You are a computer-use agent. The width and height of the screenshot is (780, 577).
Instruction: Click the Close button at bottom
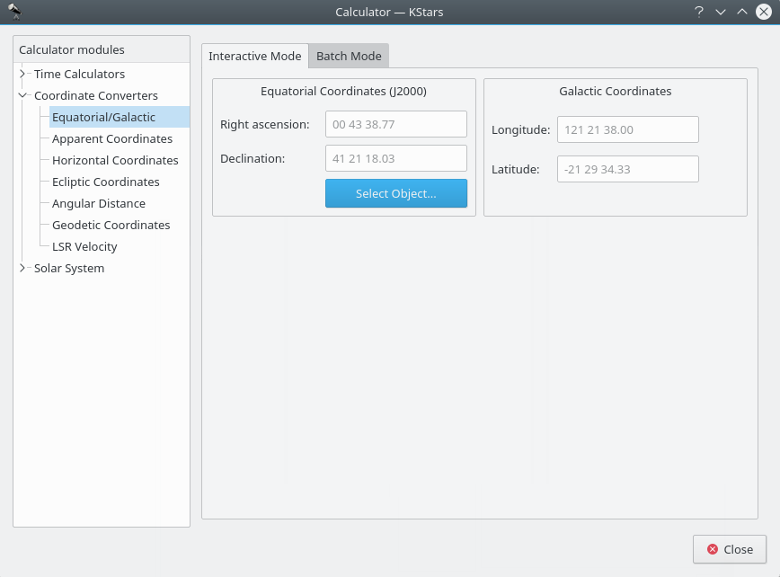point(729,549)
